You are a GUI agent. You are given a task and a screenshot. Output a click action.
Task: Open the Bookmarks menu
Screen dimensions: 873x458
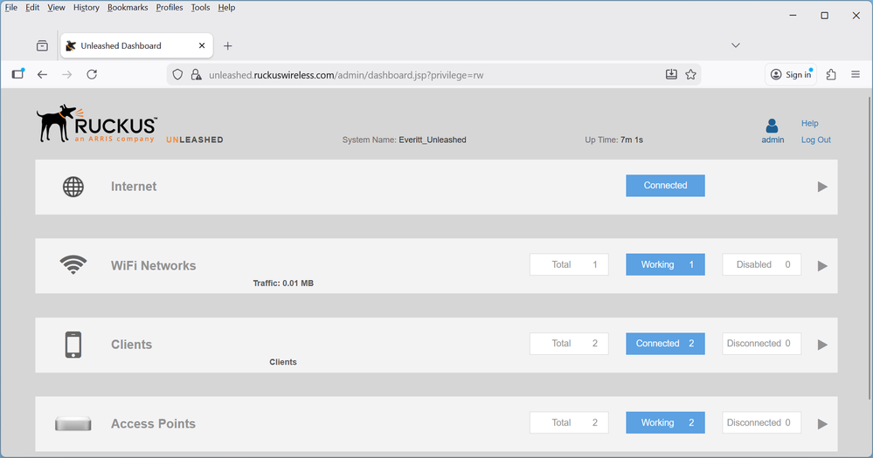point(128,7)
